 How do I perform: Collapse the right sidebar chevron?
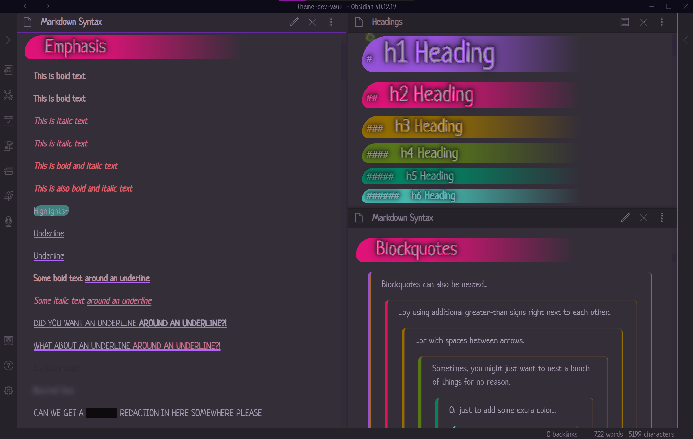point(685,40)
